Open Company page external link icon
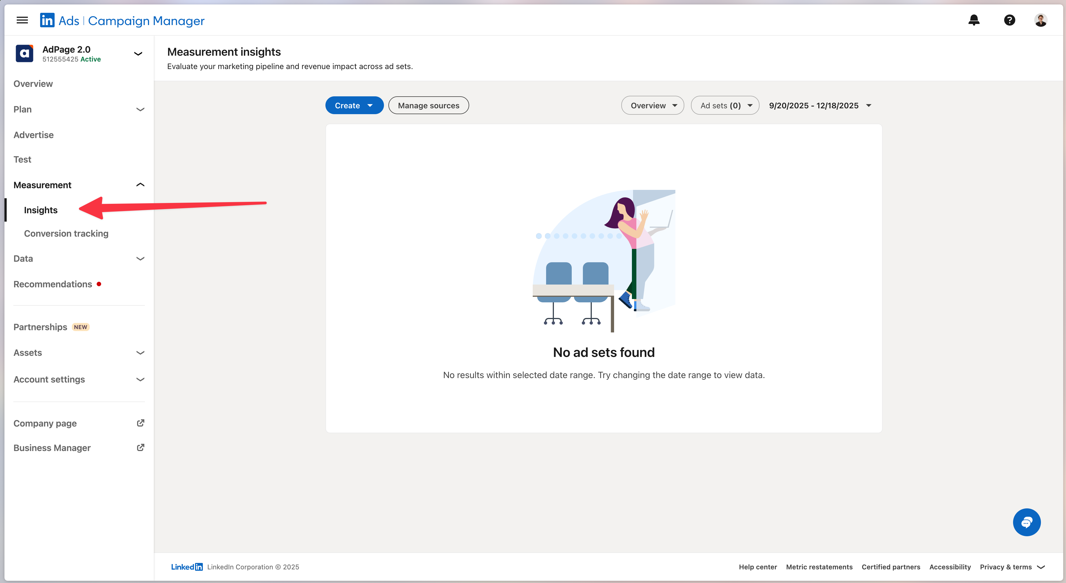Image resolution: width=1066 pixels, height=583 pixels. [140, 423]
